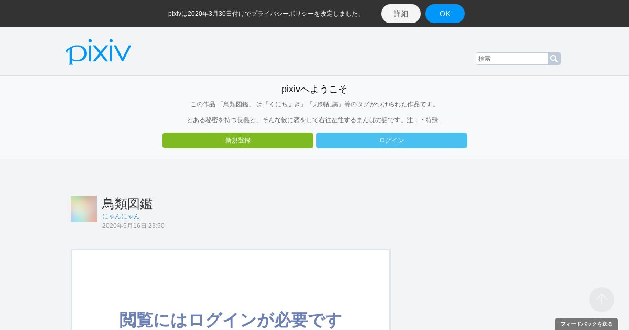Dismiss the privacy notice with OK
This screenshot has height=330, width=629.
[x=445, y=14]
